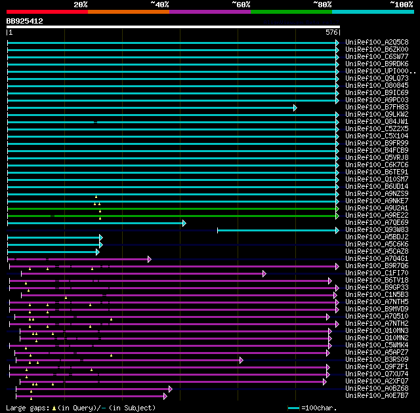The height and width of the screenshot is (413, 420).
Task: Open hit label UniRef100_C6SW77
Action: 377,57
